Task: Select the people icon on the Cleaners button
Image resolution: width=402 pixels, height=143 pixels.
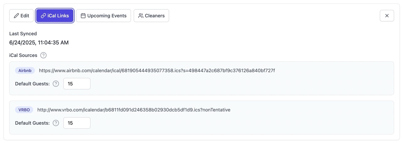Action: [141, 16]
